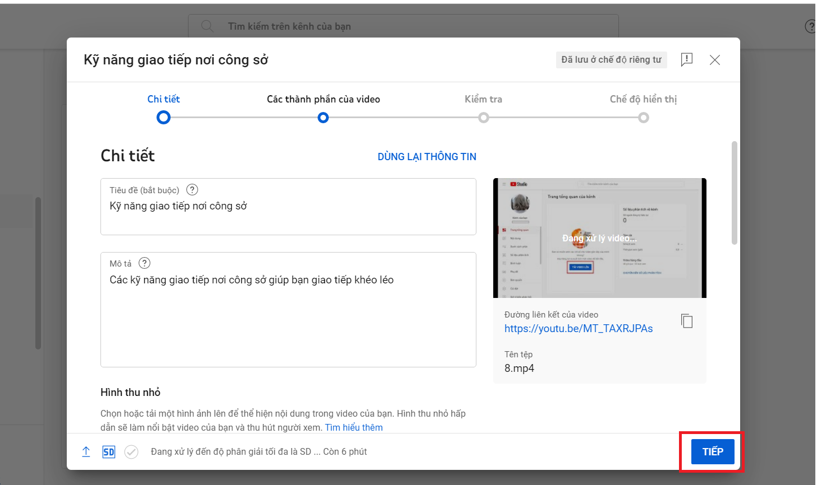Click the SD resolution badge icon

click(108, 451)
